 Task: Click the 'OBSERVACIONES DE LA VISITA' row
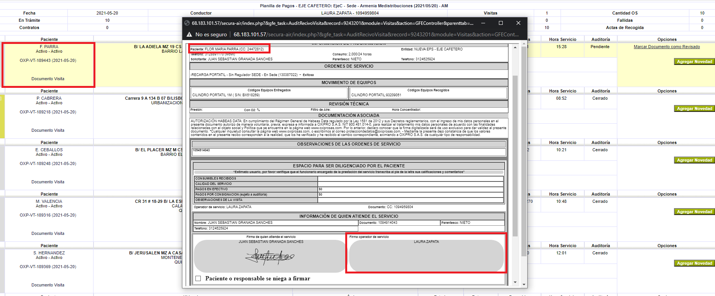349,200
